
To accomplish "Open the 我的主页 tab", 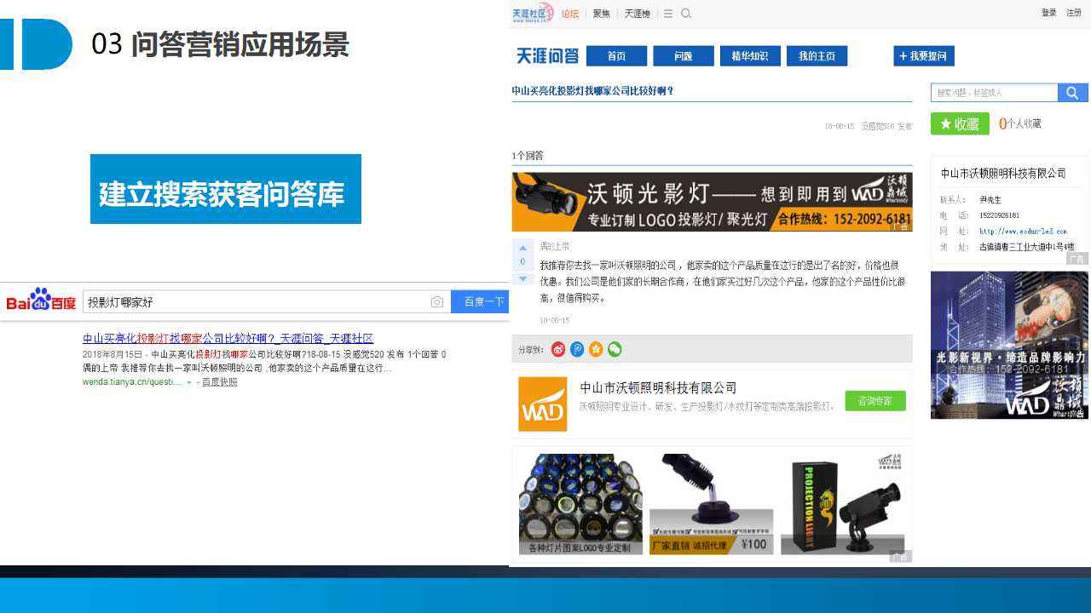I will 817,56.
